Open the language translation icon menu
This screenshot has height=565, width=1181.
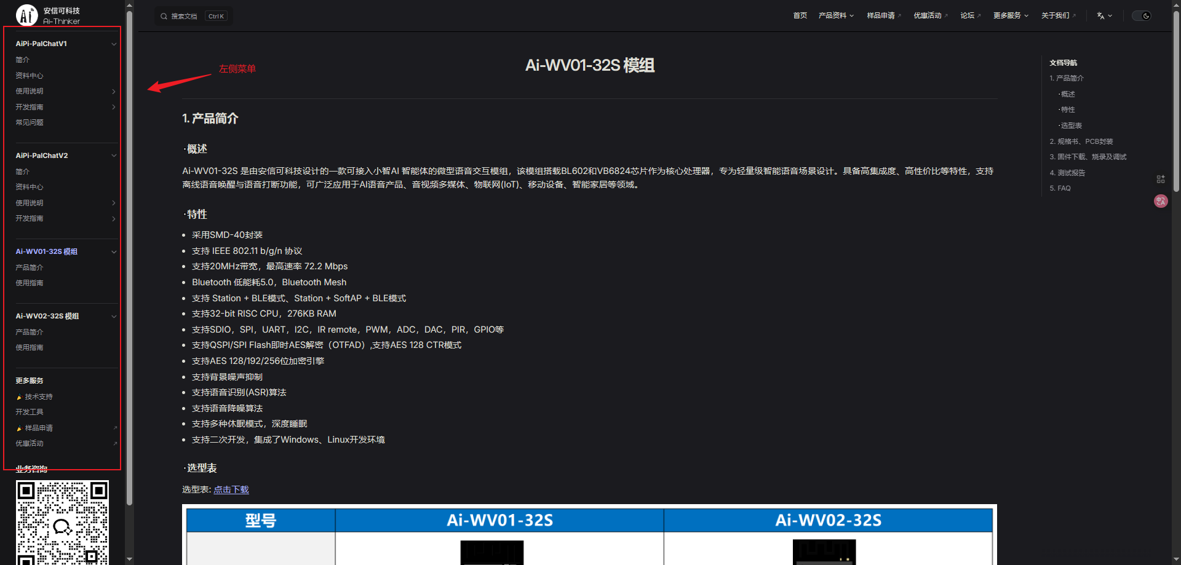click(x=1104, y=16)
